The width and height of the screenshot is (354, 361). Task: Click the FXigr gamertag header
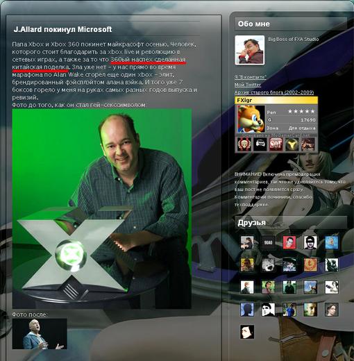tap(276, 100)
